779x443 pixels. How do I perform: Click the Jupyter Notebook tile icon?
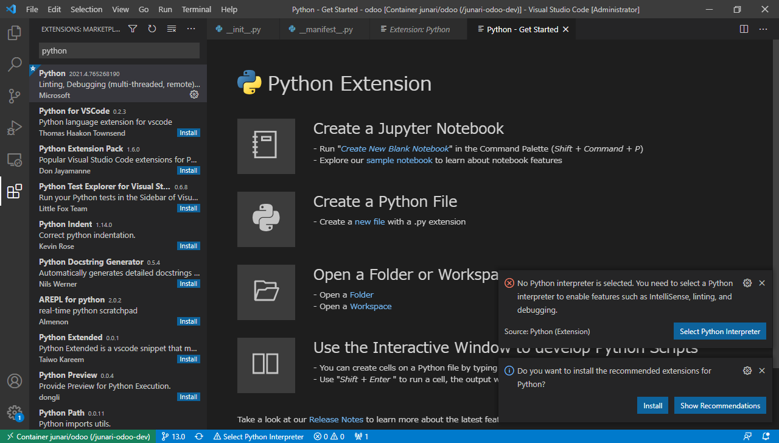point(266,146)
